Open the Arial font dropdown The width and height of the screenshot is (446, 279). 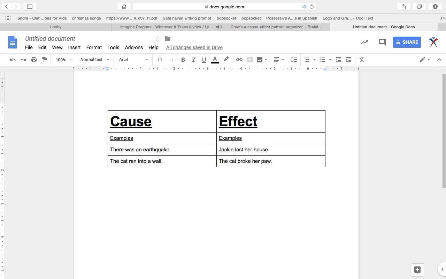click(x=133, y=60)
